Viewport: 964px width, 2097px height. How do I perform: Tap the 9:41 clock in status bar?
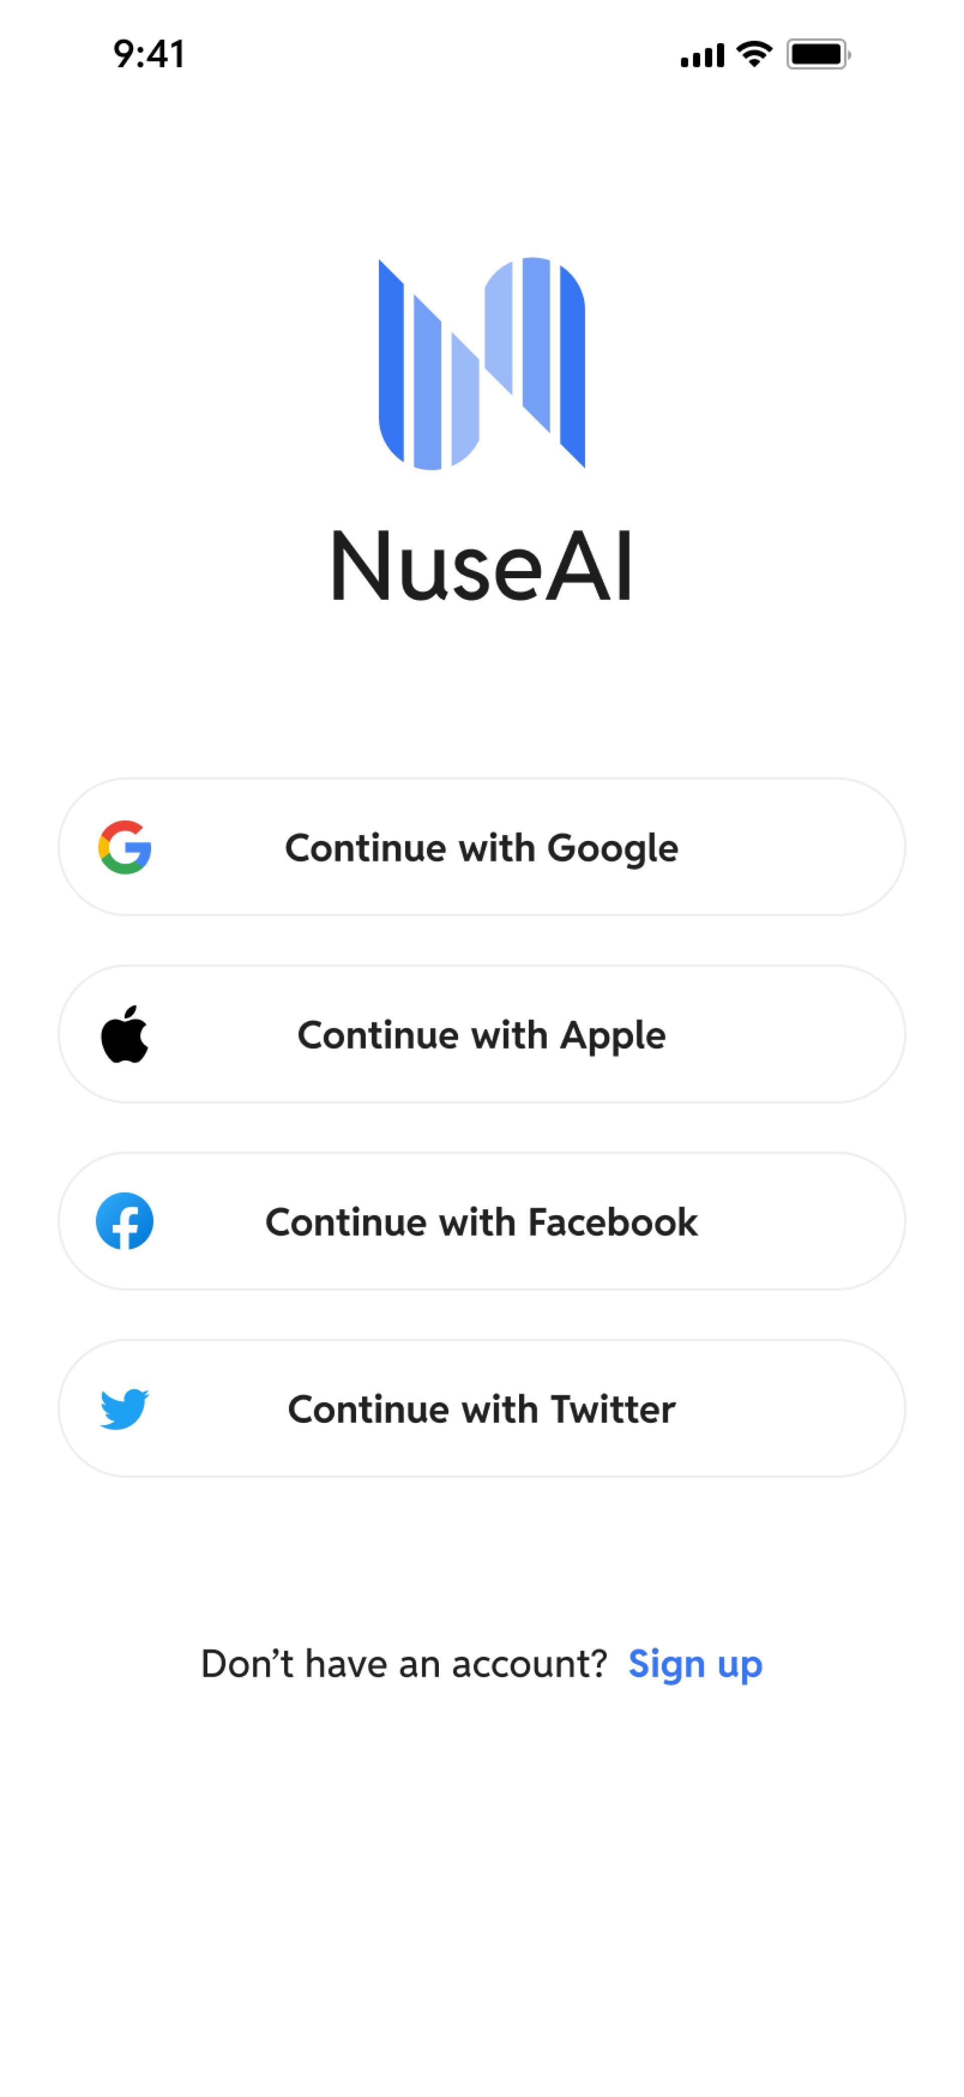[149, 55]
